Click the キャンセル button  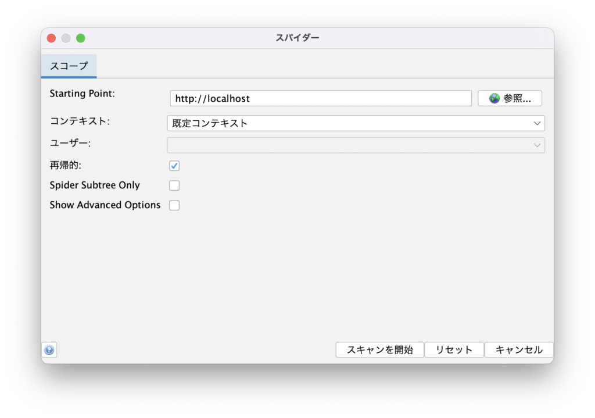pos(519,349)
